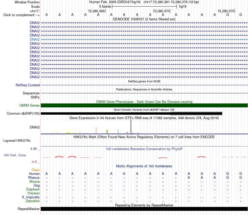Click the pale pink GTEx expression bar

tap(96, 130)
